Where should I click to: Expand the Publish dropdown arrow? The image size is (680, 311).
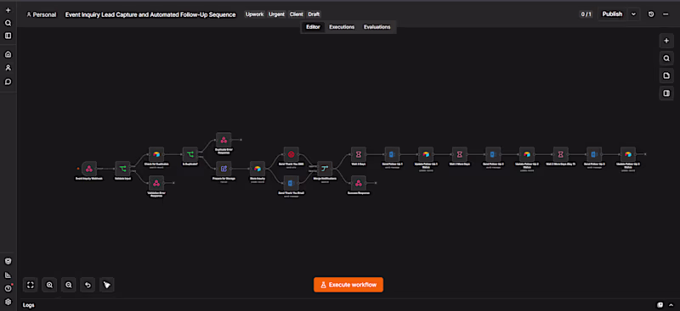coord(633,14)
